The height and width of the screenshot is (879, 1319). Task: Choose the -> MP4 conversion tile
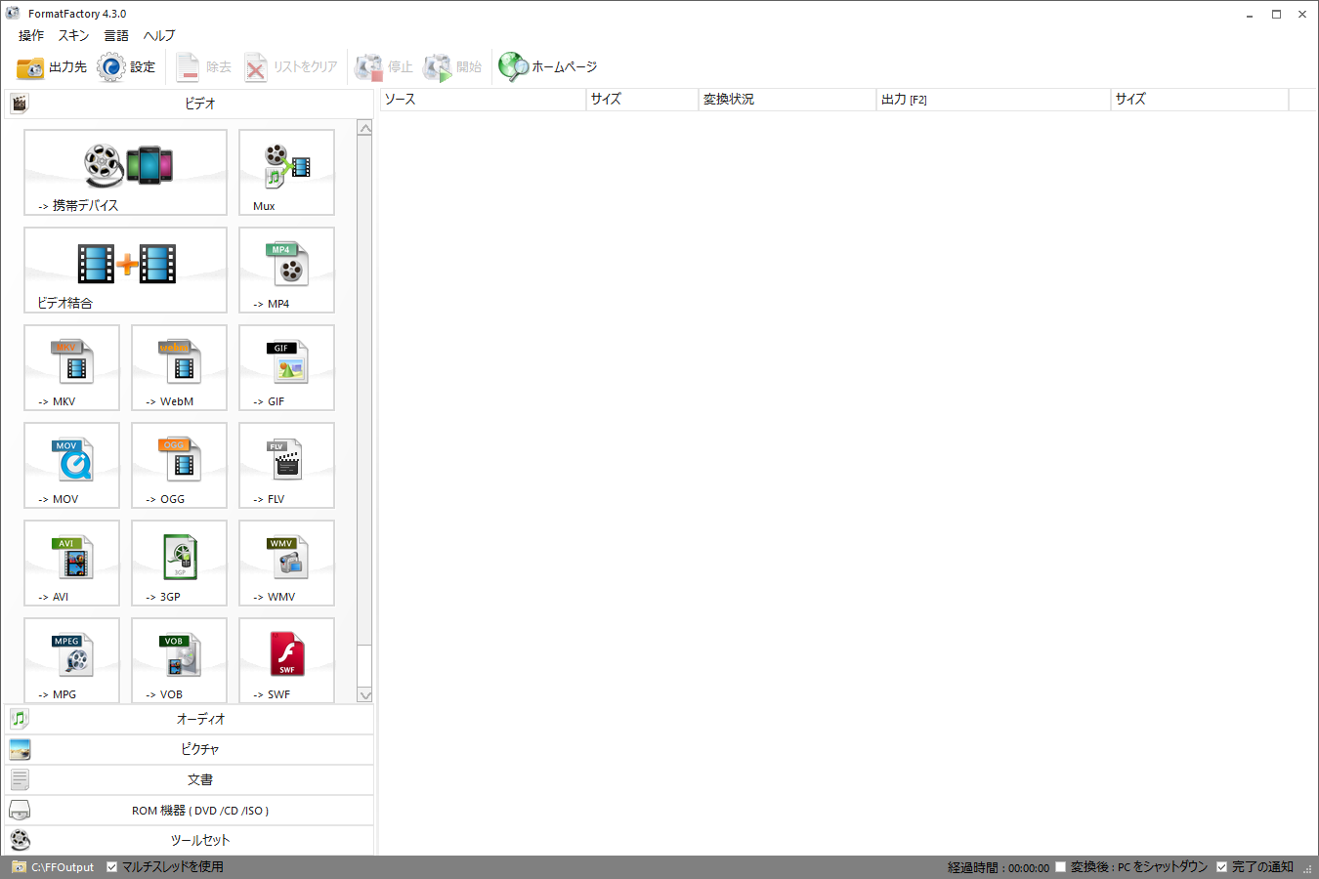click(286, 270)
